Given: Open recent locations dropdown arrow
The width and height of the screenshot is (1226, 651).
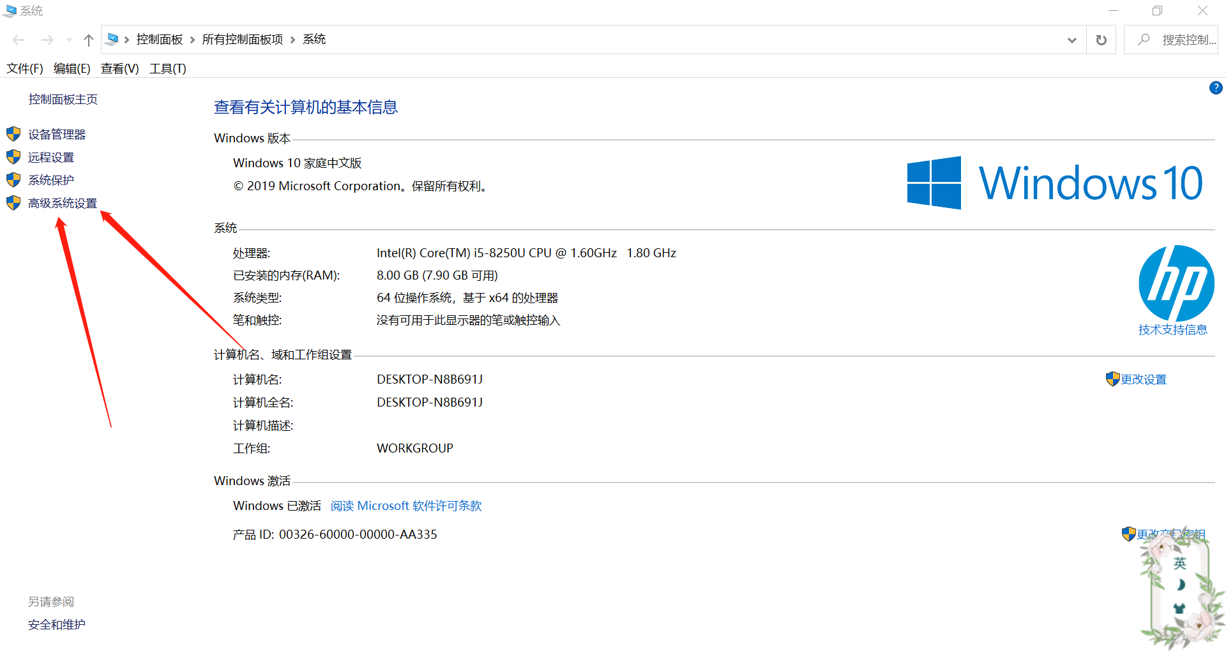Looking at the screenshot, I should pyautogui.click(x=69, y=40).
